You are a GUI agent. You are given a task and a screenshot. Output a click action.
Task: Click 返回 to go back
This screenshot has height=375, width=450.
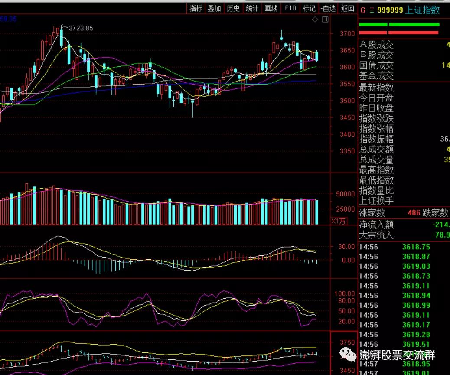pyautogui.click(x=348, y=8)
